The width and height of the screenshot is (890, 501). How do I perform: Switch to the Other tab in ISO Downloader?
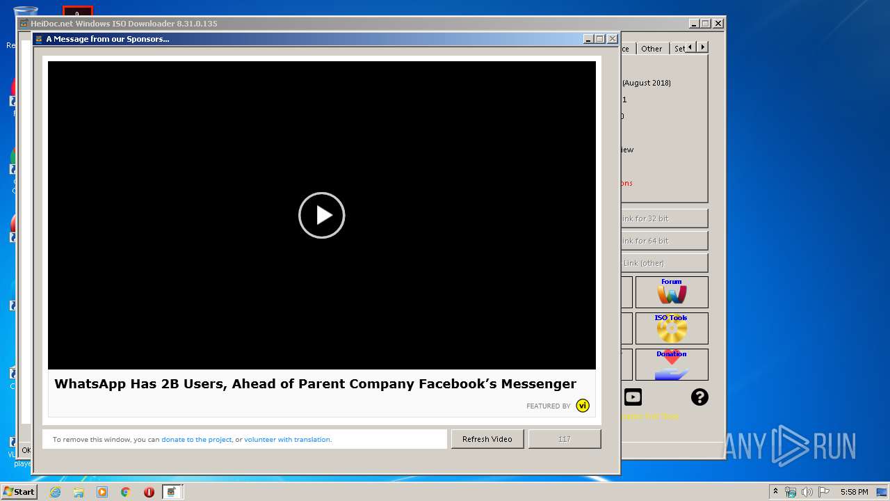tap(652, 48)
